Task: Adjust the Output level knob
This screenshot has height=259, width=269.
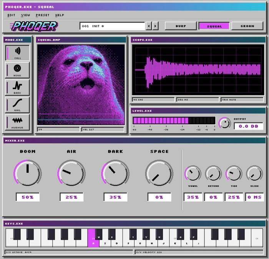Action: pos(224,123)
